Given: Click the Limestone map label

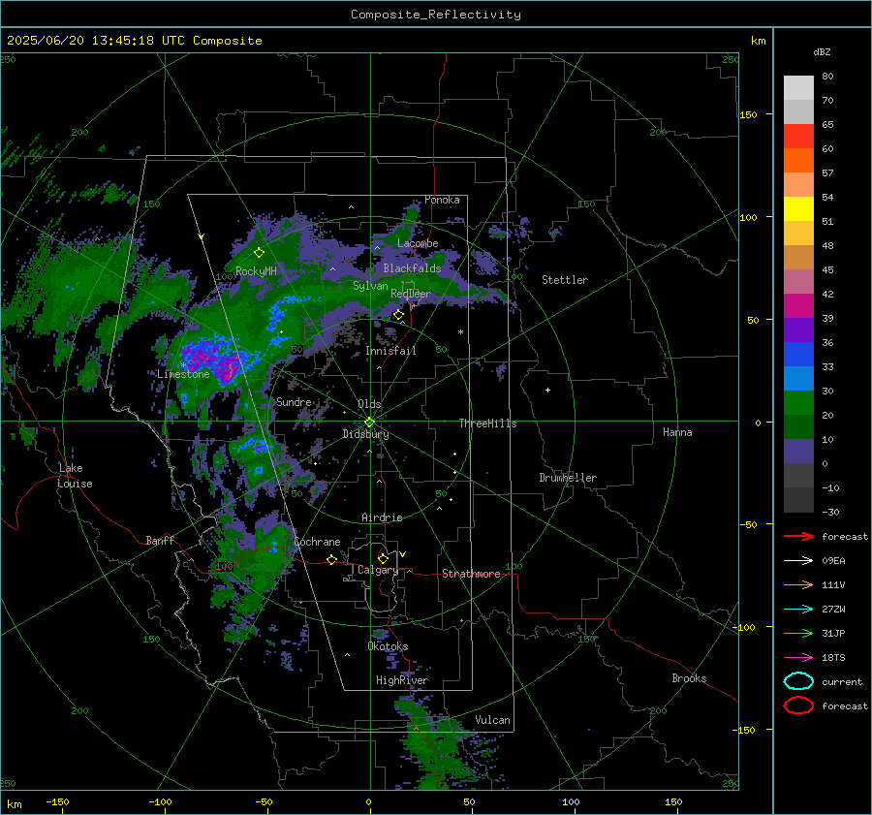Looking at the screenshot, I should pos(183,374).
